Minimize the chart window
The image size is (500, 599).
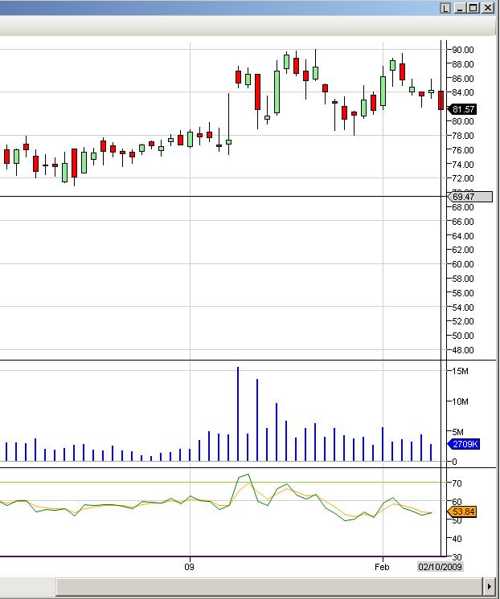[x=461, y=8]
